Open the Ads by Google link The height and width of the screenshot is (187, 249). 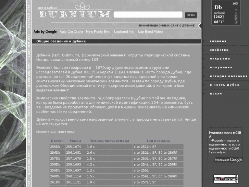45,32
